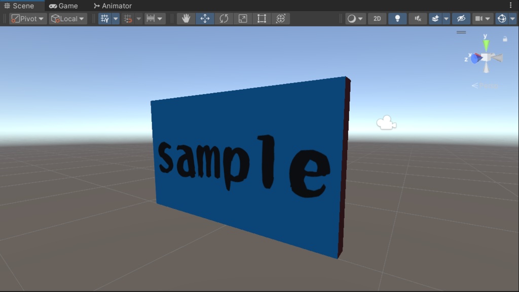519x292 pixels.
Task: Switch to the Game tab
Action: (63, 6)
